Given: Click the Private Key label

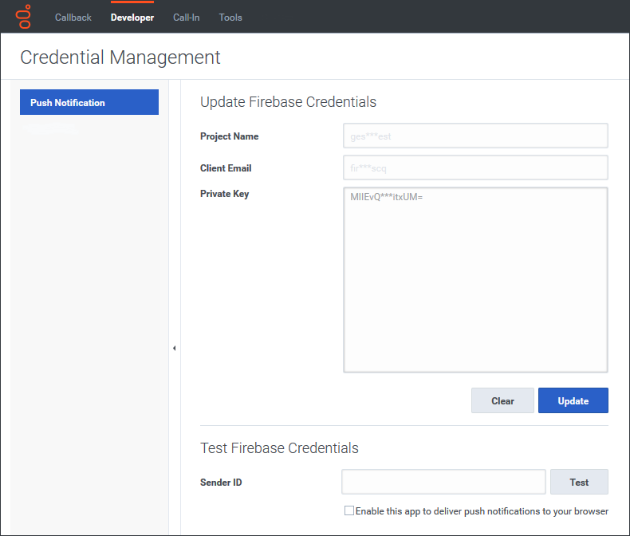Looking at the screenshot, I should point(224,194).
